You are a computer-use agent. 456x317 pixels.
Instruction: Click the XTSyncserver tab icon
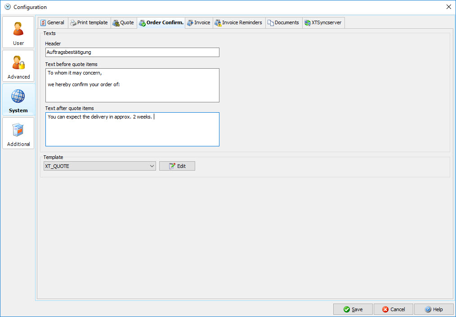pyautogui.click(x=307, y=23)
